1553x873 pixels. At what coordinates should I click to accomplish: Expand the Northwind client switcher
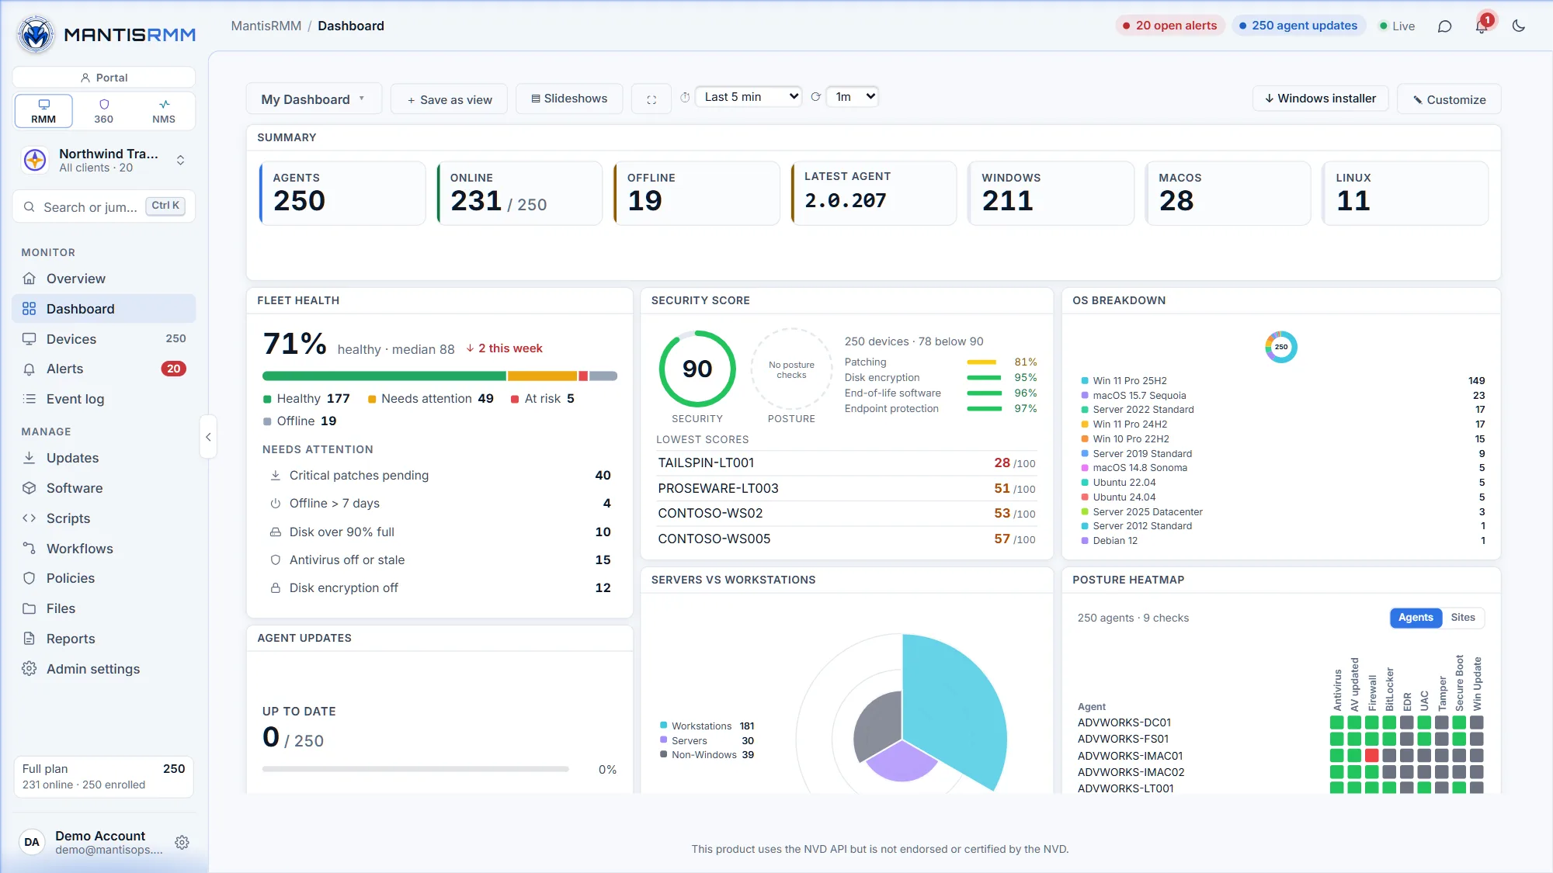click(x=104, y=160)
